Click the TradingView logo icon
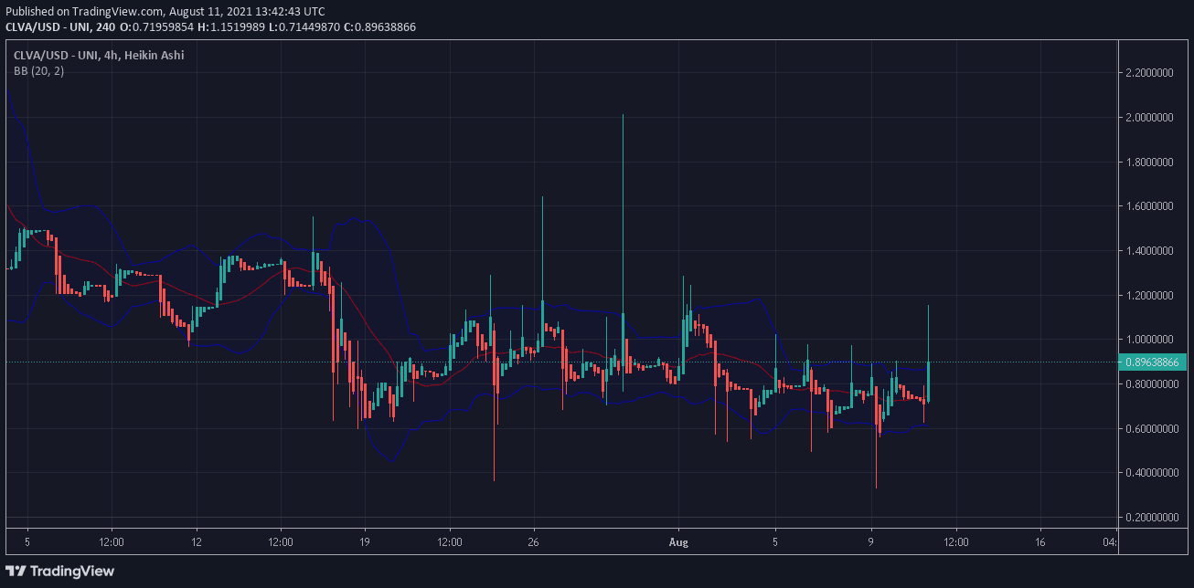Viewport: 1194px width, 588px height. [x=16, y=571]
